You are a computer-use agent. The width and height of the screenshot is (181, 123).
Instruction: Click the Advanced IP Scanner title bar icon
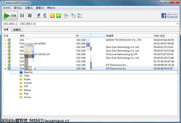(x=3, y=3)
